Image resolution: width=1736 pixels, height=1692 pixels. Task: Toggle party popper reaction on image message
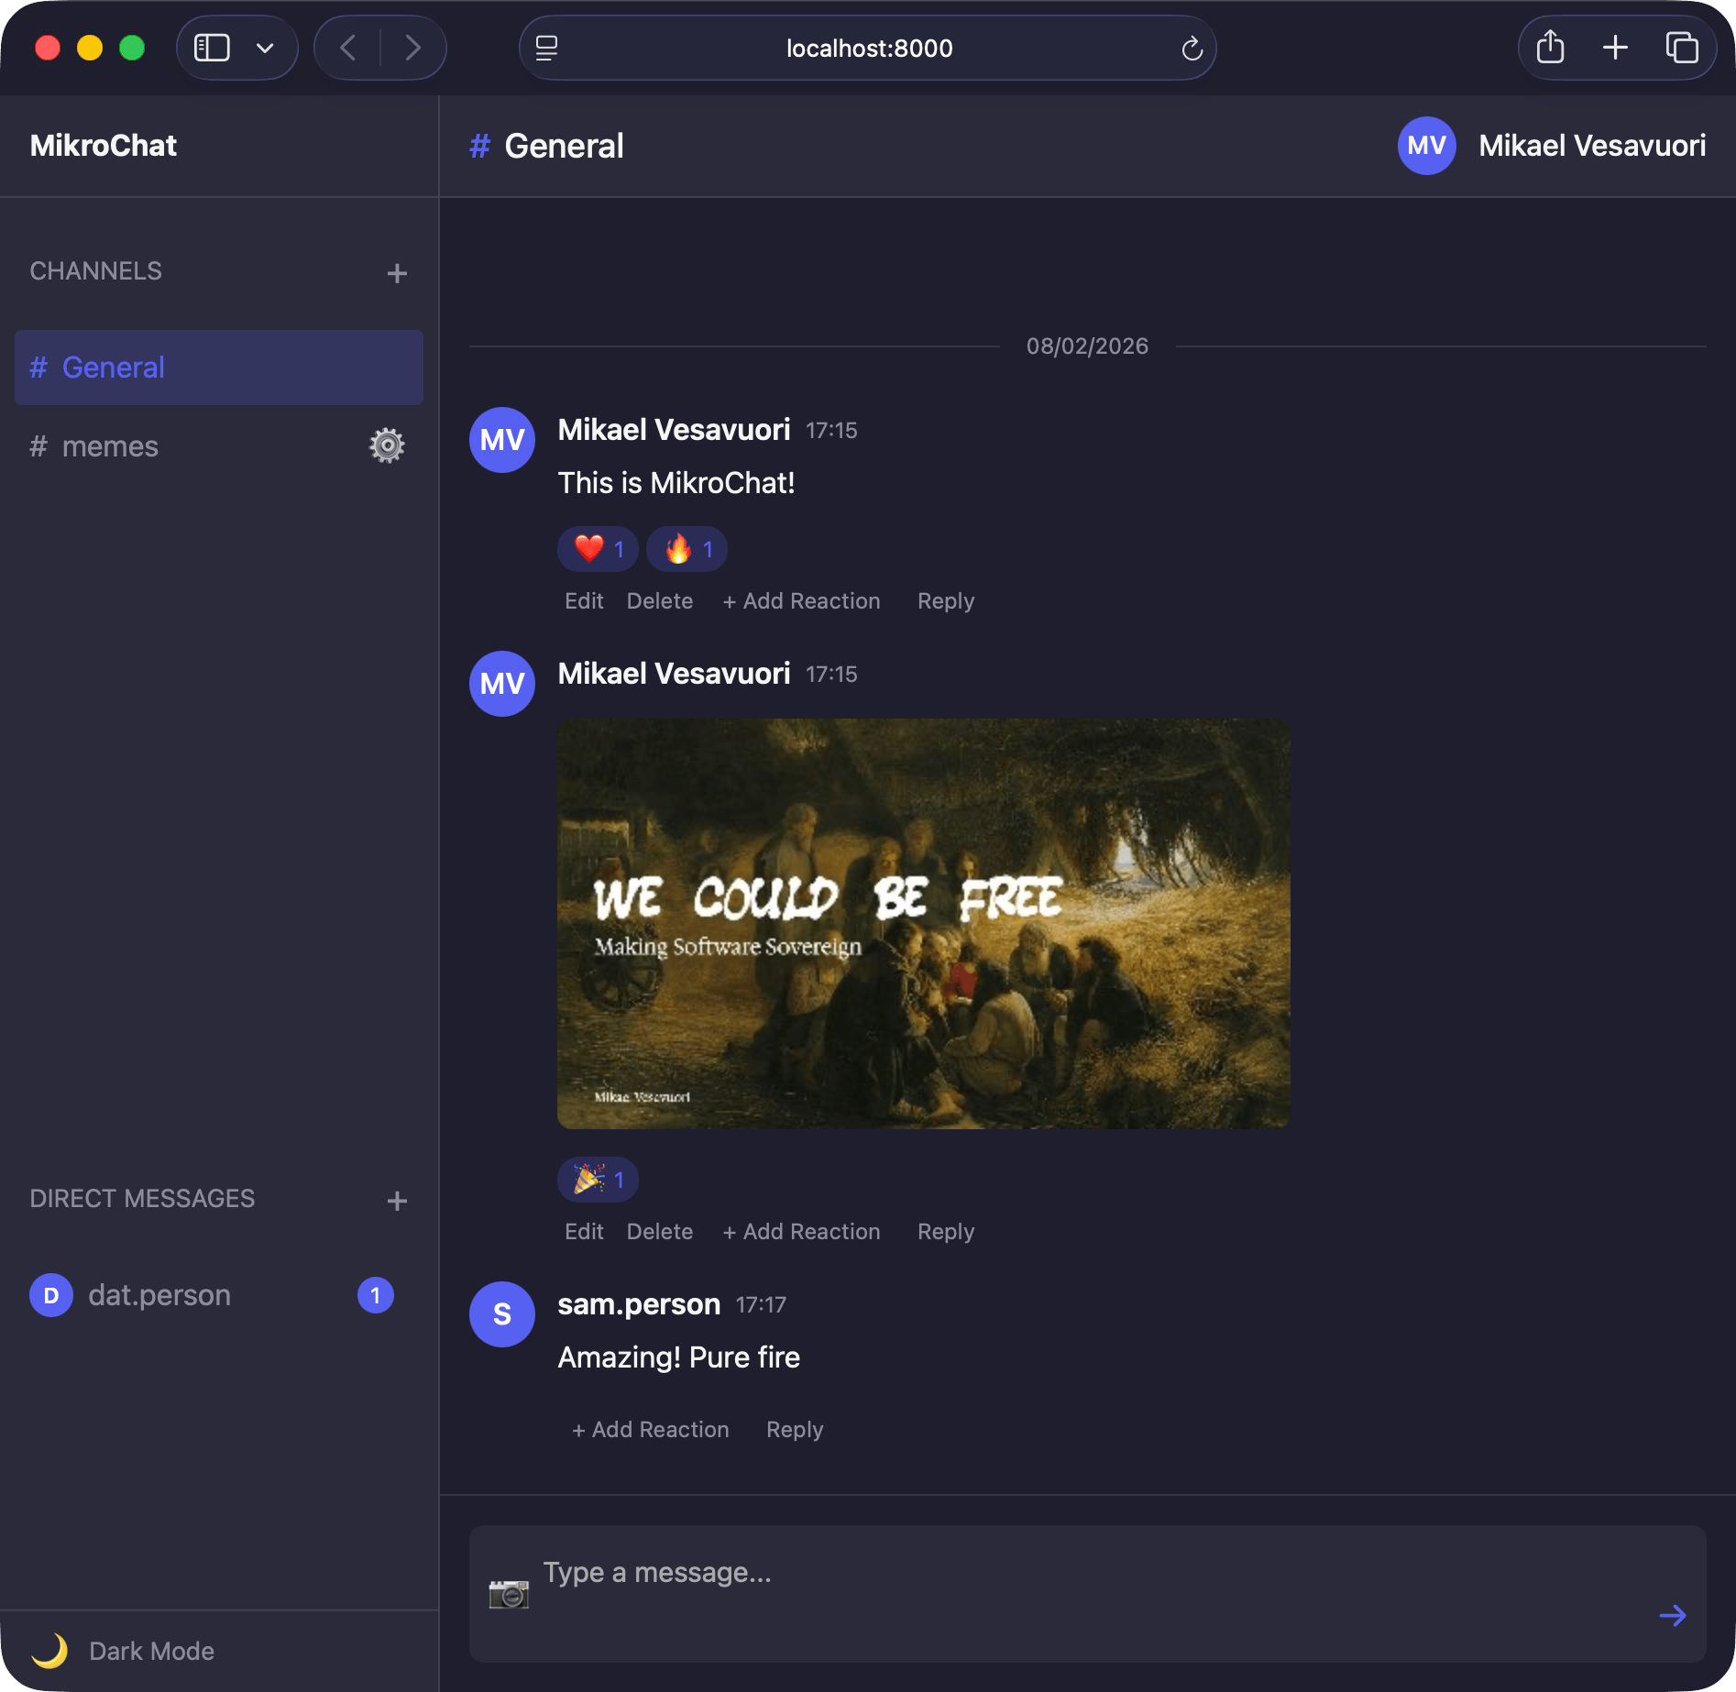point(598,1180)
